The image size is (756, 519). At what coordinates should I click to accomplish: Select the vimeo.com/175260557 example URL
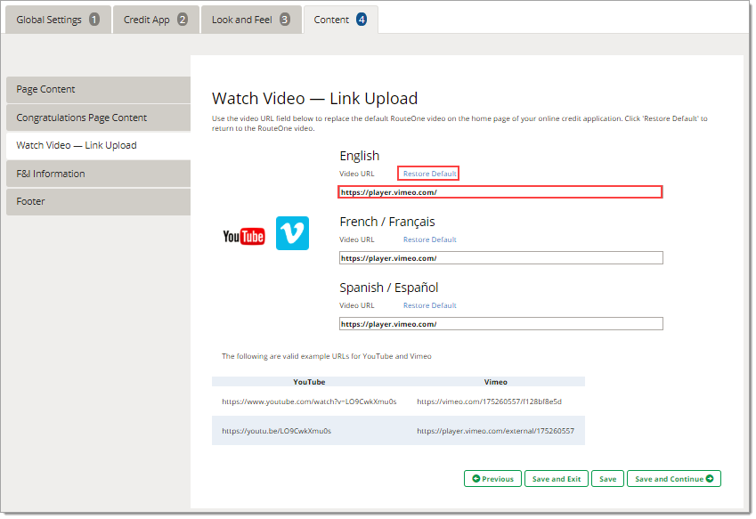click(490, 401)
